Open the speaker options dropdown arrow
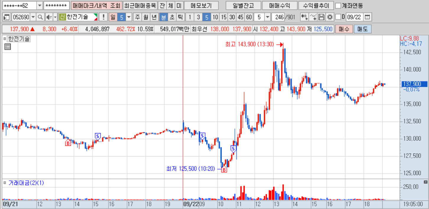 coord(55,17)
